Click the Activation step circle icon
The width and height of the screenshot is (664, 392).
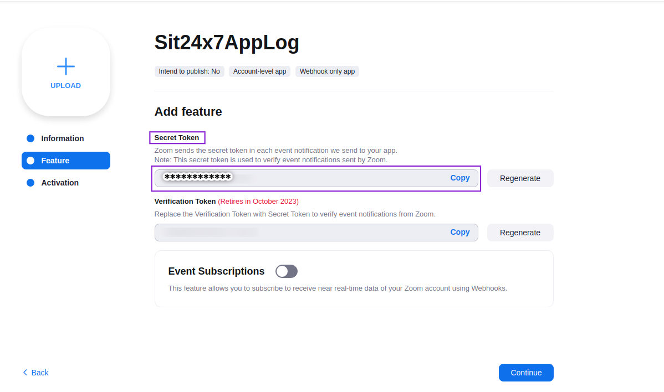coord(30,183)
